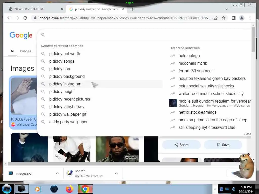The image size is (259, 194).
Task: Share this page icon in address bar
Action: (x=215, y=18)
